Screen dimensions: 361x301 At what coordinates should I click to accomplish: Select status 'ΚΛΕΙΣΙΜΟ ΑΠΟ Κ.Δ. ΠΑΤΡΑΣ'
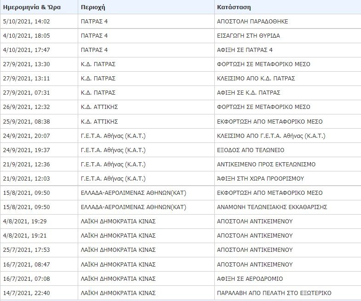[x=256, y=79]
